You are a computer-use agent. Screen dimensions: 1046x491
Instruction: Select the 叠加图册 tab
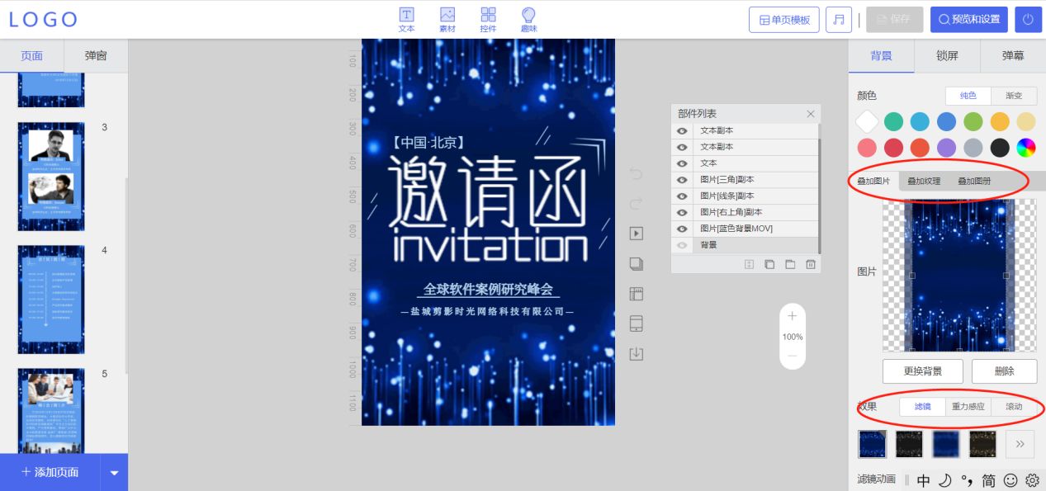[974, 181]
